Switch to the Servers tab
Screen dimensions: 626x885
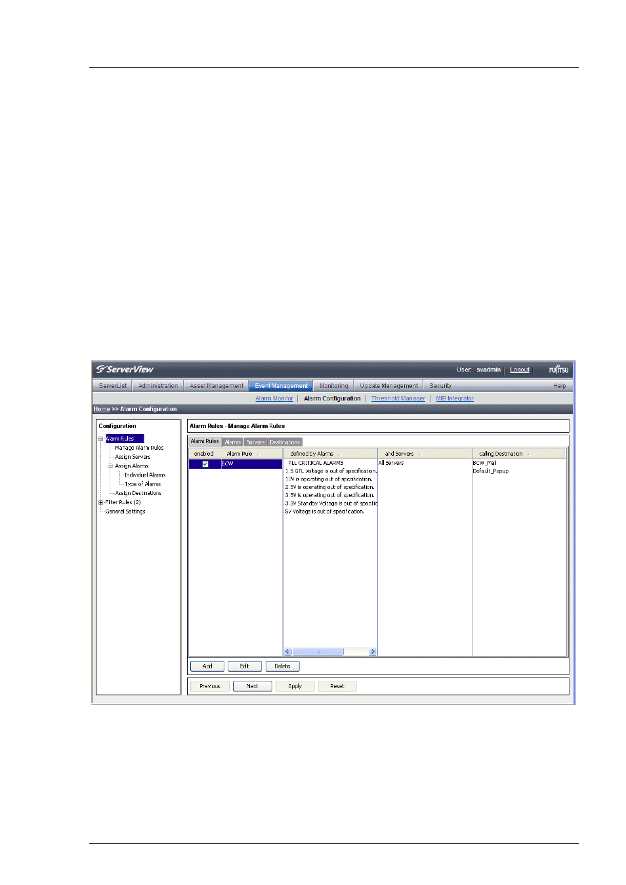click(255, 442)
